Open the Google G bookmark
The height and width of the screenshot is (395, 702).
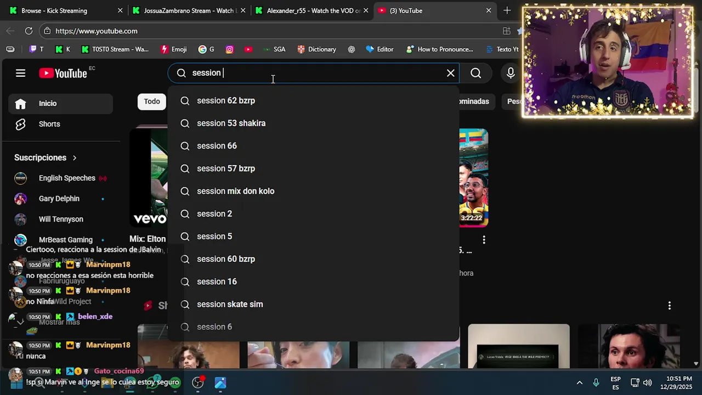coord(206,49)
